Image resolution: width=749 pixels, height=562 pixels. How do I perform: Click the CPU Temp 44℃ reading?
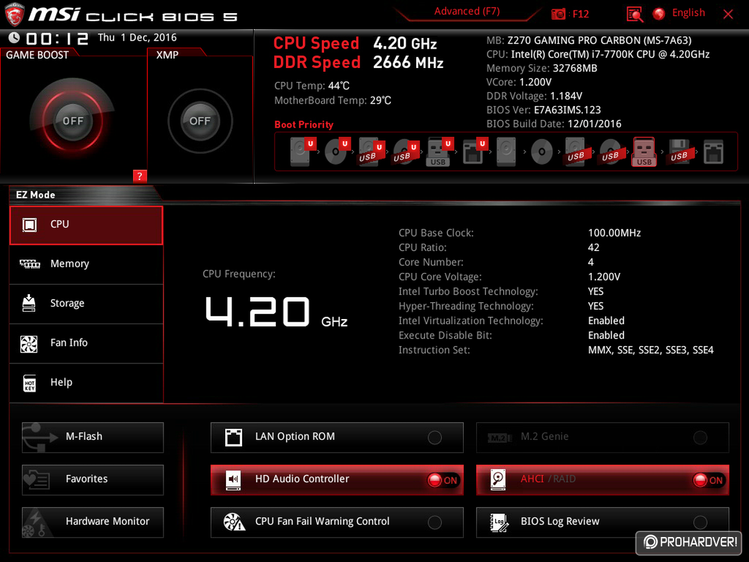312,86
